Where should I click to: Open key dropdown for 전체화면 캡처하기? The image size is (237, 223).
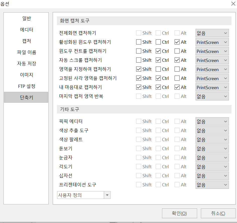pyautogui.click(x=212, y=33)
